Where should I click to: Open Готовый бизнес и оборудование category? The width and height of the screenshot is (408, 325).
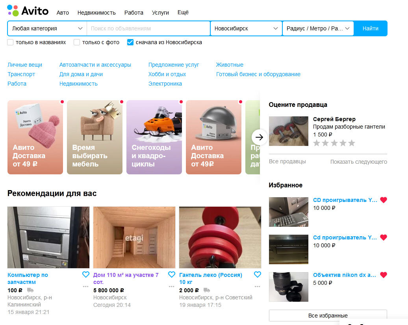coord(258,74)
